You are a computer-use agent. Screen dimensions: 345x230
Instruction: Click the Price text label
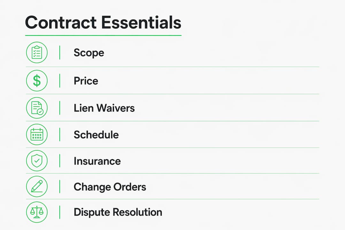(86, 81)
